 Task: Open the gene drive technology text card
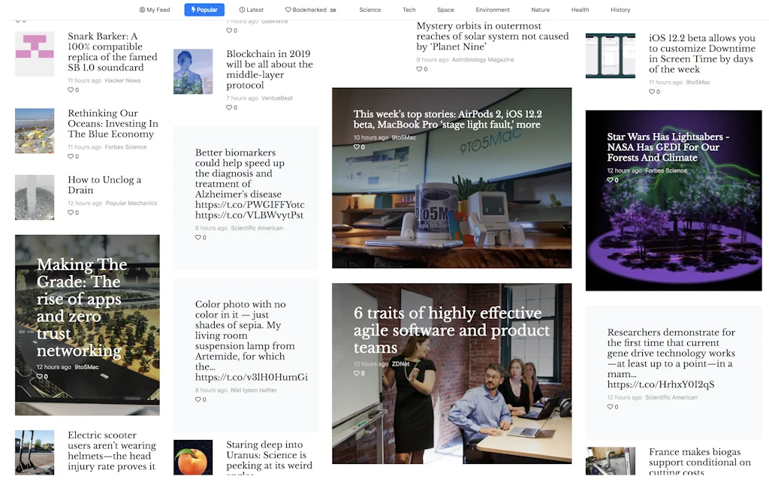coord(674,372)
